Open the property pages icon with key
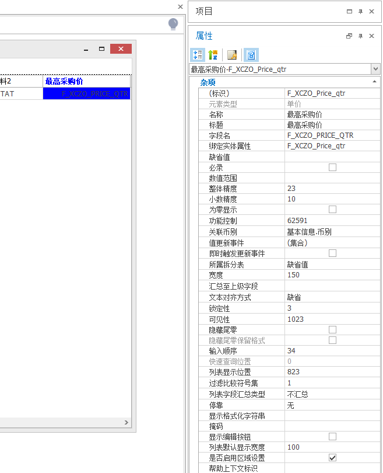 (232, 55)
